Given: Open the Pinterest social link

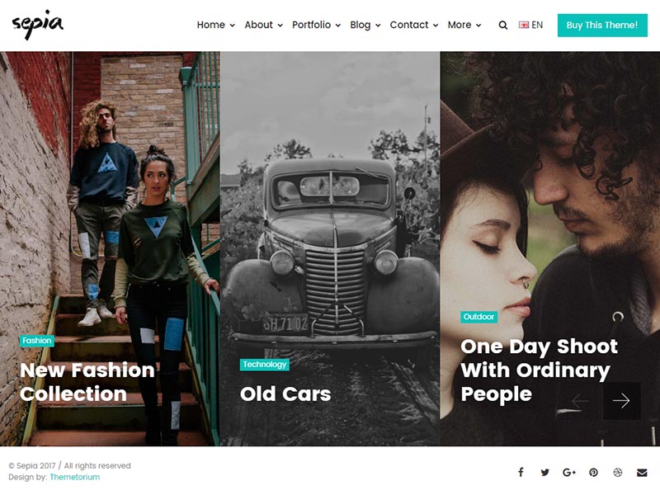Looking at the screenshot, I should (x=593, y=472).
